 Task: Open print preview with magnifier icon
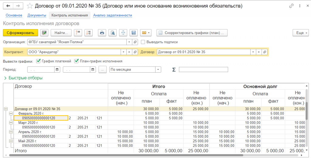click(113, 33)
